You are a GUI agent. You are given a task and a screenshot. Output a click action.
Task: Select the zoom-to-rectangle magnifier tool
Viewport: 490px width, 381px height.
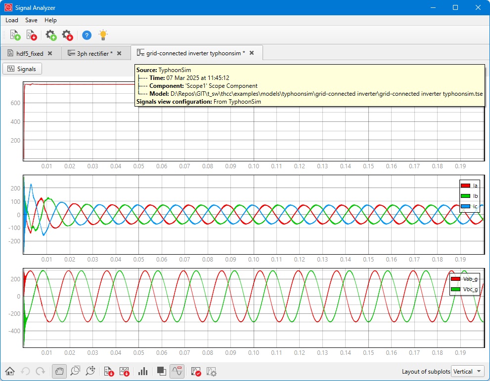(75, 371)
